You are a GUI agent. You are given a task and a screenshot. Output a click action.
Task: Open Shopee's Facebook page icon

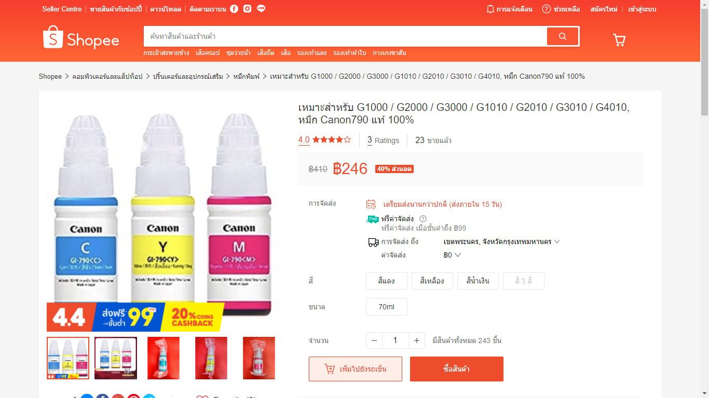pos(234,9)
